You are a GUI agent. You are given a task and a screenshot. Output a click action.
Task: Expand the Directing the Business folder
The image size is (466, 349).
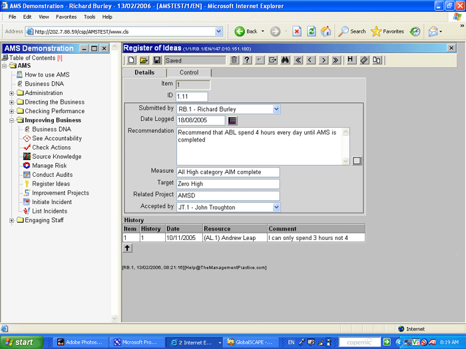(x=11, y=102)
